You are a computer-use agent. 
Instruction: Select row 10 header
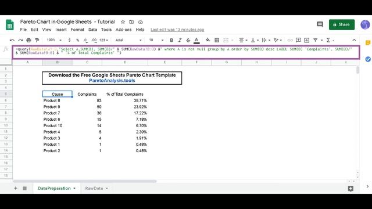coord(6,125)
